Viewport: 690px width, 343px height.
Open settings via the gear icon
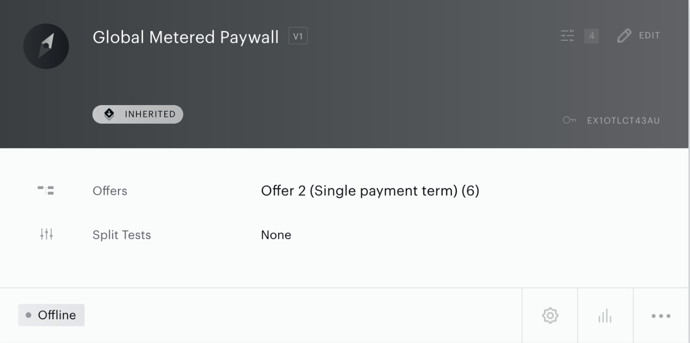click(x=550, y=315)
